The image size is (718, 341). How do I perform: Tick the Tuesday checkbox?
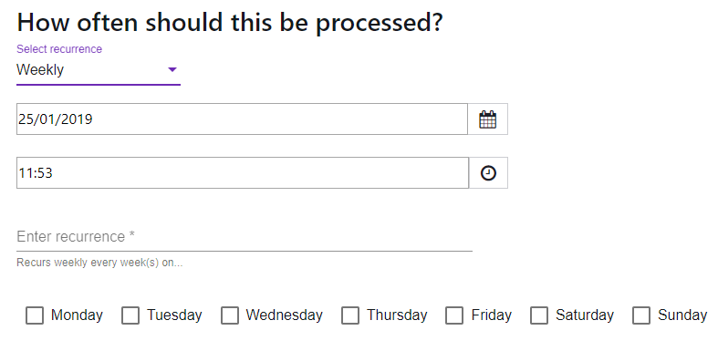click(130, 315)
